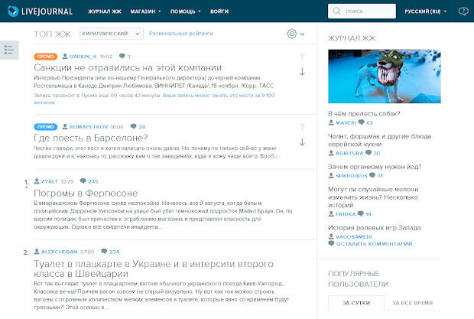Open FRIDKA user profile link
This screenshot has height=319, width=474.
pos(346,213)
